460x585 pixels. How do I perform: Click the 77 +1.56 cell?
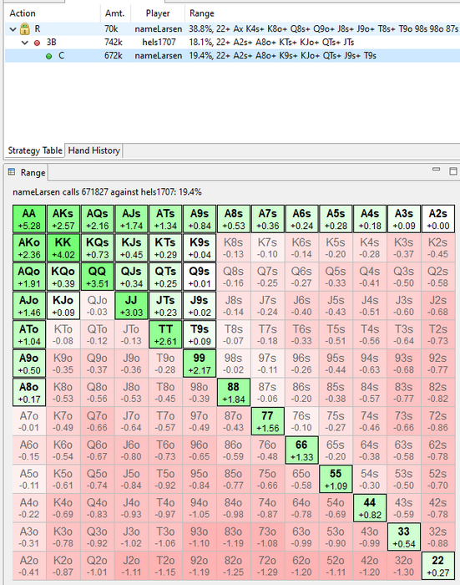(268, 421)
